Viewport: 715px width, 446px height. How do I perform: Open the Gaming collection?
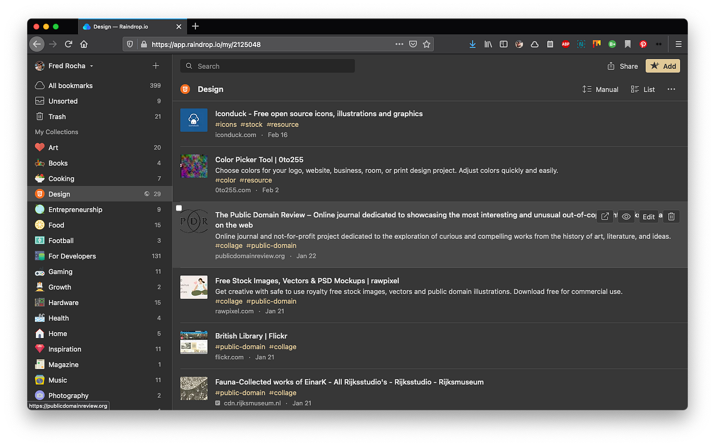coord(100,271)
